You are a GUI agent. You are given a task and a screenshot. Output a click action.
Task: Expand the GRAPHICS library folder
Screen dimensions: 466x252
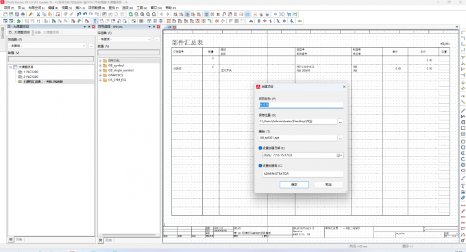(100, 75)
